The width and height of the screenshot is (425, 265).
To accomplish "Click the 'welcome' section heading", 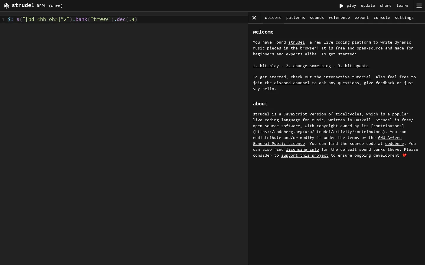I will click(263, 32).
